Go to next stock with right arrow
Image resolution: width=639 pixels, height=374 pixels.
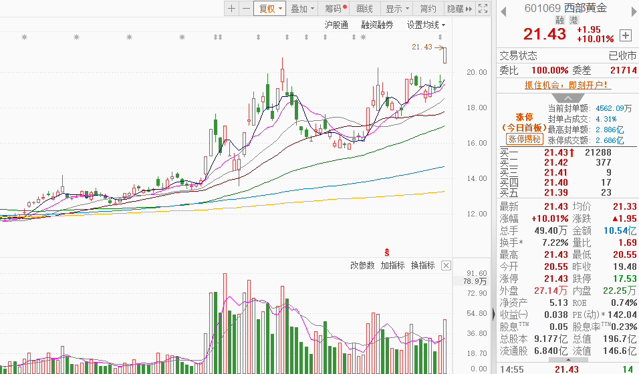click(x=631, y=9)
